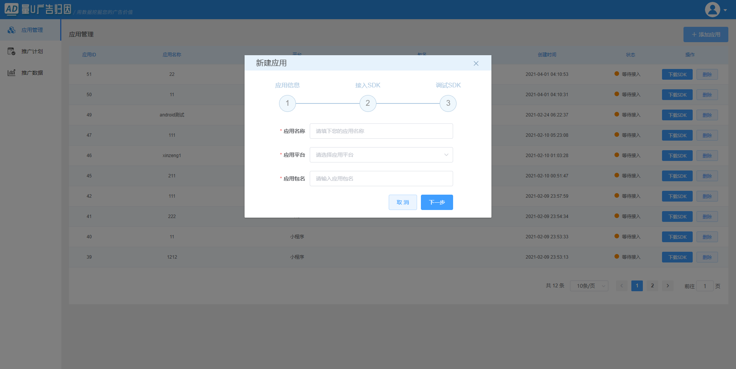Click the 推广计划 sidebar icon
This screenshot has height=369, width=736.
click(11, 51)
